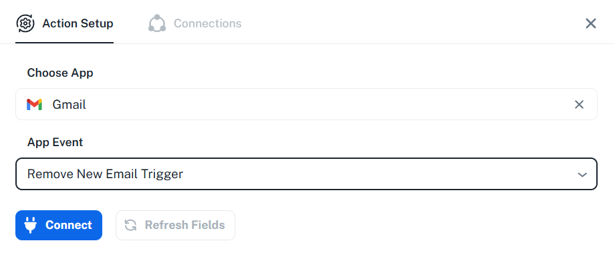Click the Connections nodes icon
The height and width of the screenshot is (279, 615).
click(157, 23)
